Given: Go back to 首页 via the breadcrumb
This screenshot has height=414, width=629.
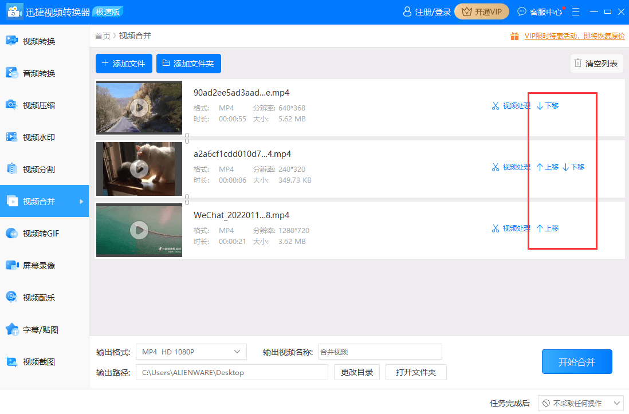Looking at the screenshot, I should (x=103, y=36).
